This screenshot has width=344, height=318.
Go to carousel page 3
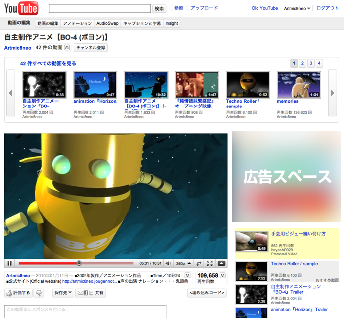(x=311, y=63)
